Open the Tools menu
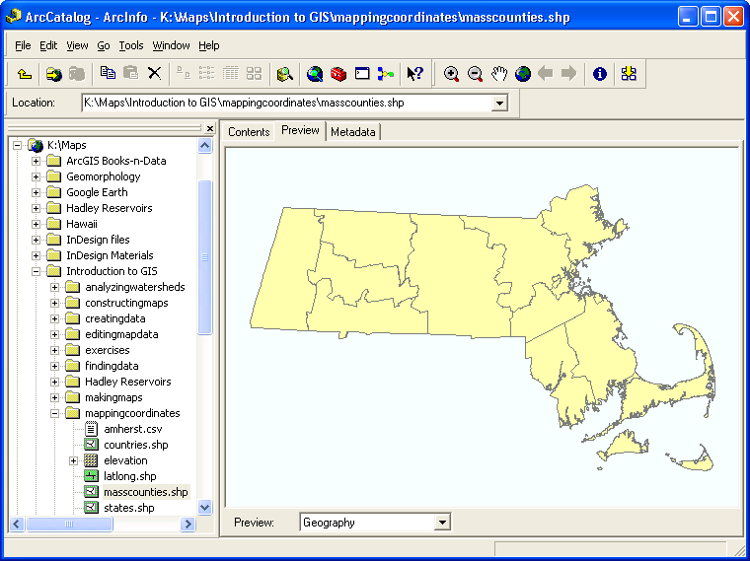 click(x=131, y=45)
